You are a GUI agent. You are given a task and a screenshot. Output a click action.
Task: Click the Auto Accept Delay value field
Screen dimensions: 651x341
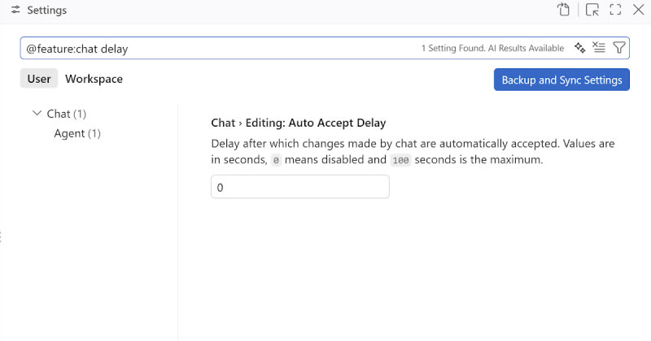[300, 187]
